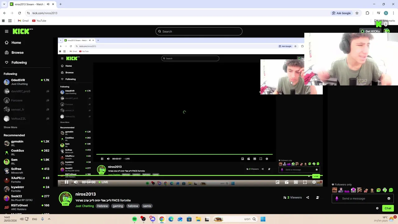Click niros2013 channel name
Image resolution: width=398 pixels, height=224 pixels.
pos(86,194)
